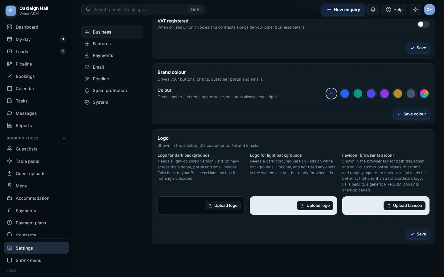Image resolution: width=444 pixels, height=277 pixels.
Task: Open Leads in the sidebar
Action: 36,52
